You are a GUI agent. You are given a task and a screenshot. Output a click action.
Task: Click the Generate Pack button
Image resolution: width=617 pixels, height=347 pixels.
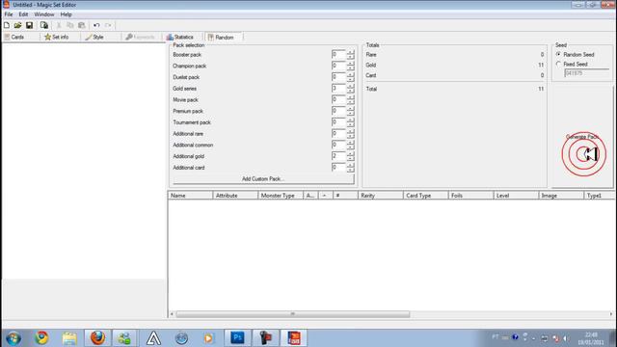pyautogui.click(x=582, y=137)
